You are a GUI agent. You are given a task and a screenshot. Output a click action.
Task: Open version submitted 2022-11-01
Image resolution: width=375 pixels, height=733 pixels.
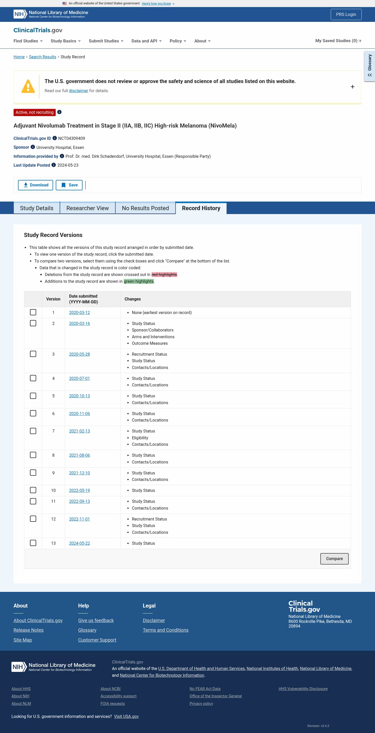pos(79,519)
